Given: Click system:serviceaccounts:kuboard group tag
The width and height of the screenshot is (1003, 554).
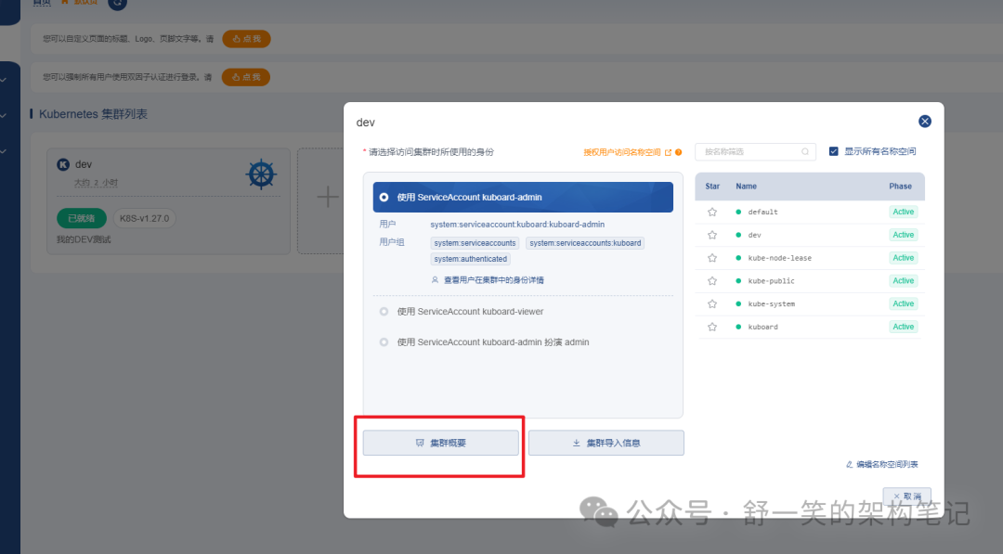Looking at the screenshot, I should tap(585, 243).
